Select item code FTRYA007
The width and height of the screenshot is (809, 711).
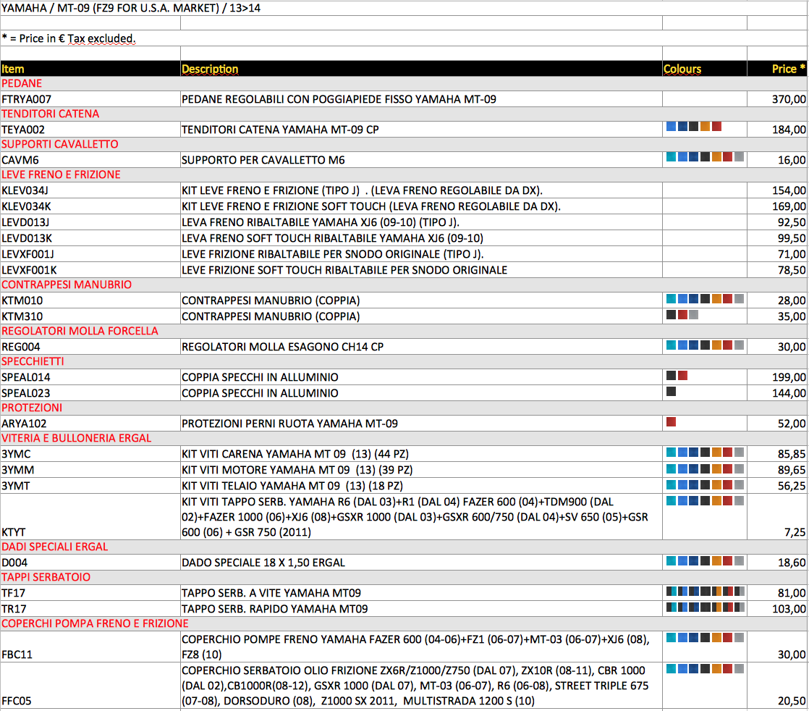[x=26, y=99]
